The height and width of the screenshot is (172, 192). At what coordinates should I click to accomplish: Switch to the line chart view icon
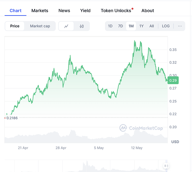tap(66, 26)
